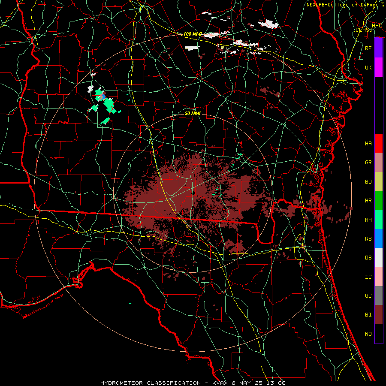
Task: Select the BD yellow legend swatch
Action: pos(379,181)
